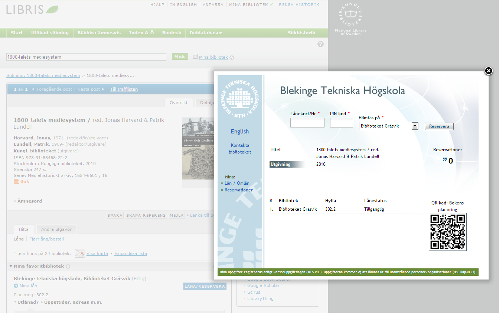The width and height of the screenshot is (499, 323).
Task: Expand the Utlånad? details
Action: point(26,302)
